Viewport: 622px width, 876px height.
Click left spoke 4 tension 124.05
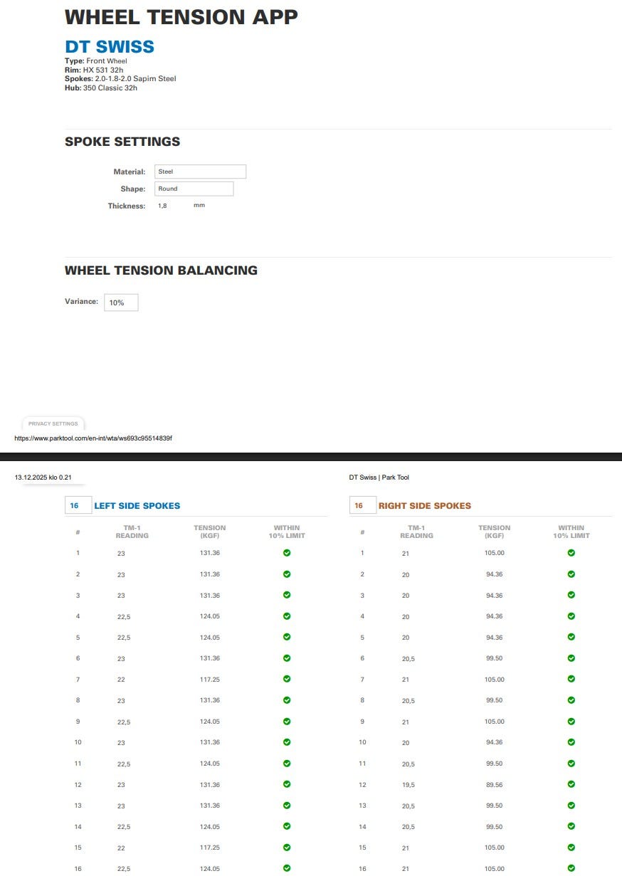[x=210, y=616]
